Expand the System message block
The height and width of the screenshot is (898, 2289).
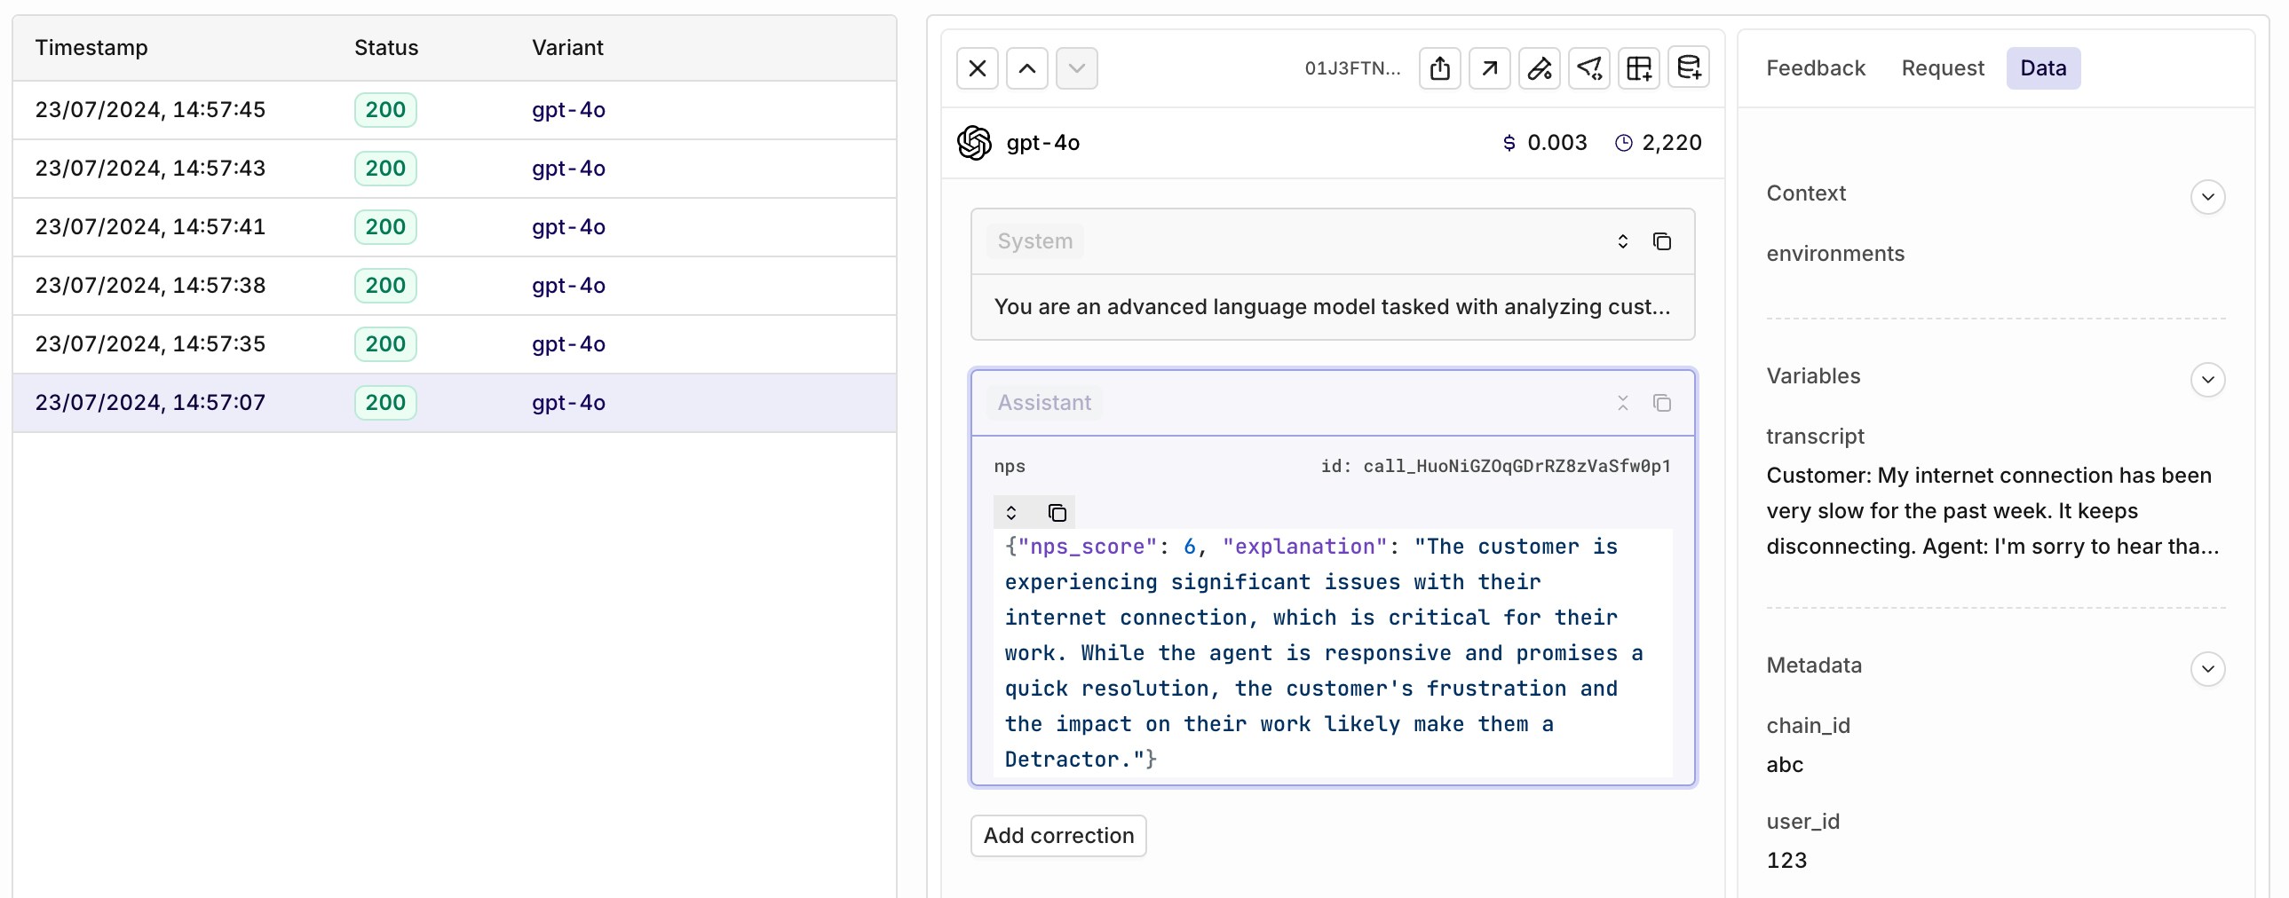1622,241
